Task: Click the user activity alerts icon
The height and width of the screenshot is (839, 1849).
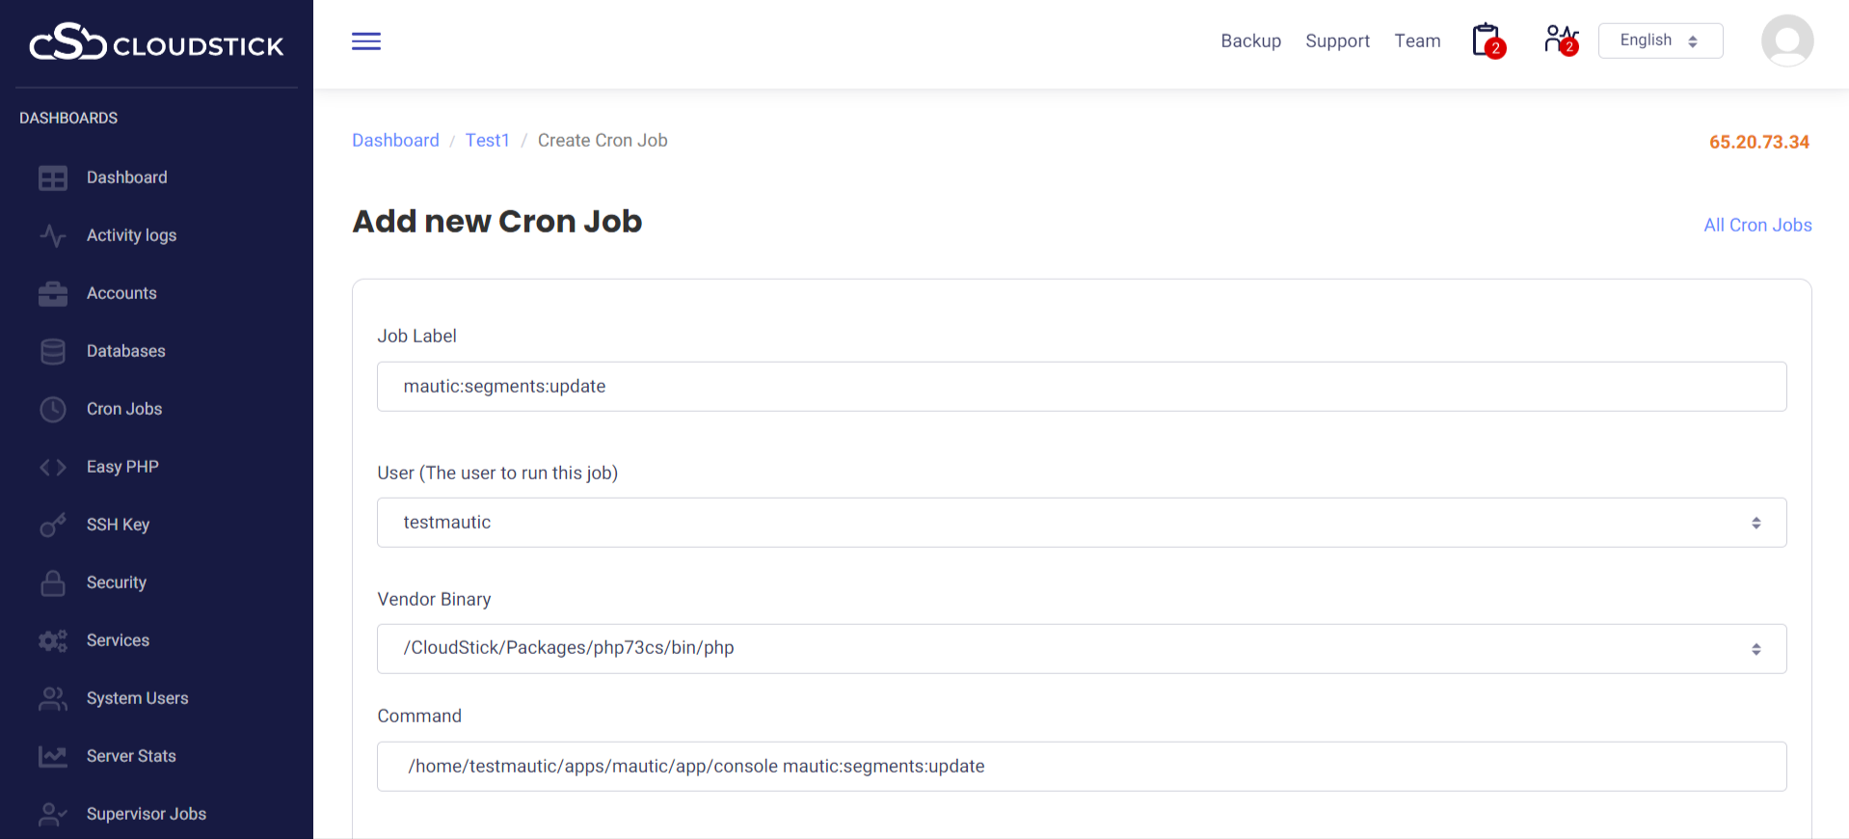Action: [1560, 41]
